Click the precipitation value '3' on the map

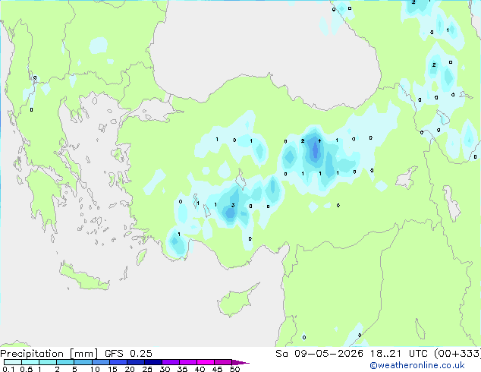[x=233, y=205]
